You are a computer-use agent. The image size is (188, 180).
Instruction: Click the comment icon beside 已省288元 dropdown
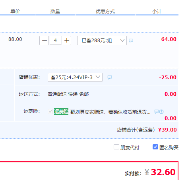coord(131,41)
